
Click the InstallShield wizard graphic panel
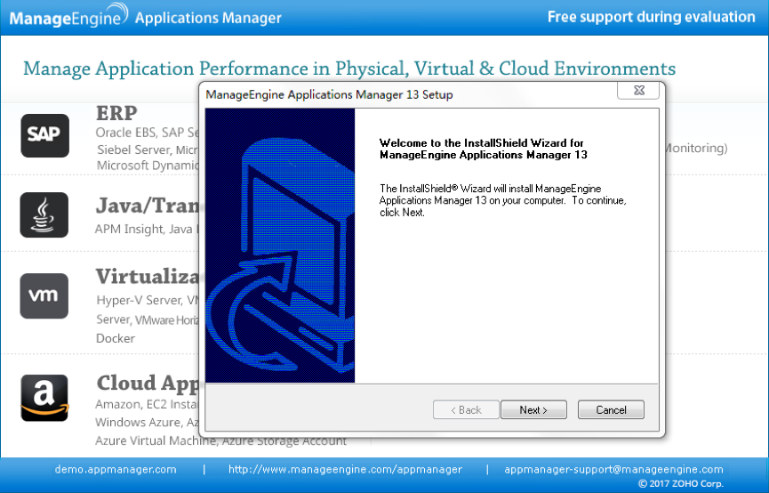point(280,246)
